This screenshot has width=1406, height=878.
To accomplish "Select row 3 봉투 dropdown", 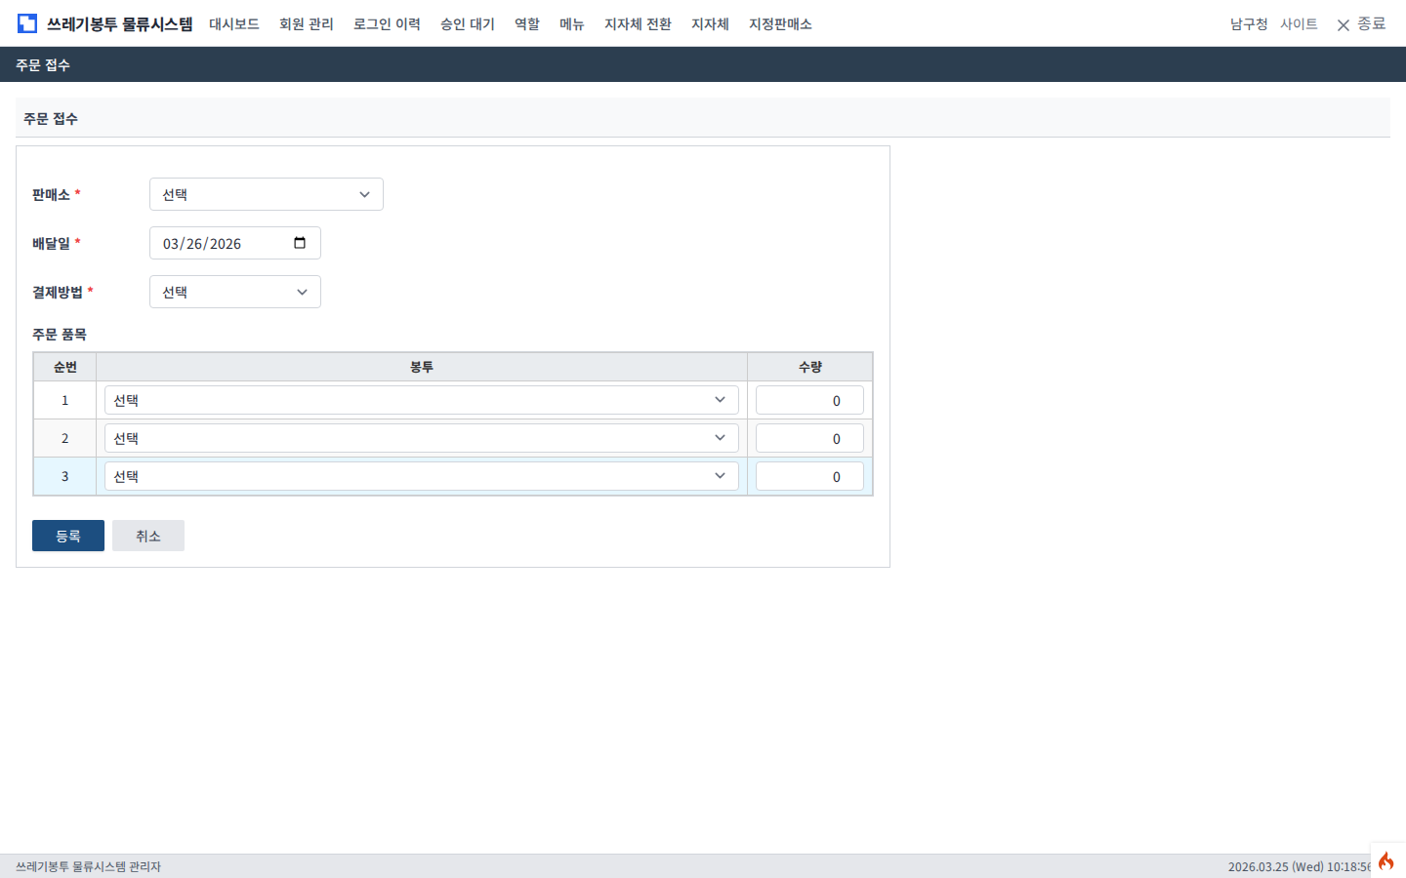I will tap(421, 476).
